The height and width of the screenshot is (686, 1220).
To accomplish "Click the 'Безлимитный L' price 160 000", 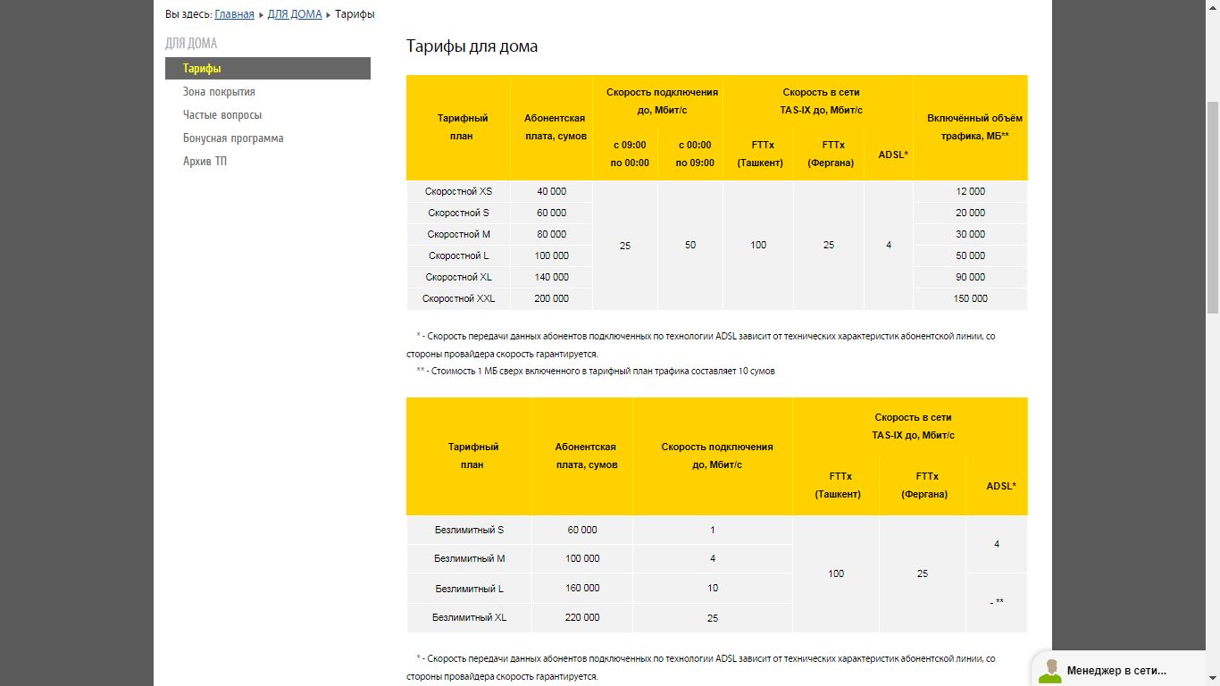I will click(582, 588).
